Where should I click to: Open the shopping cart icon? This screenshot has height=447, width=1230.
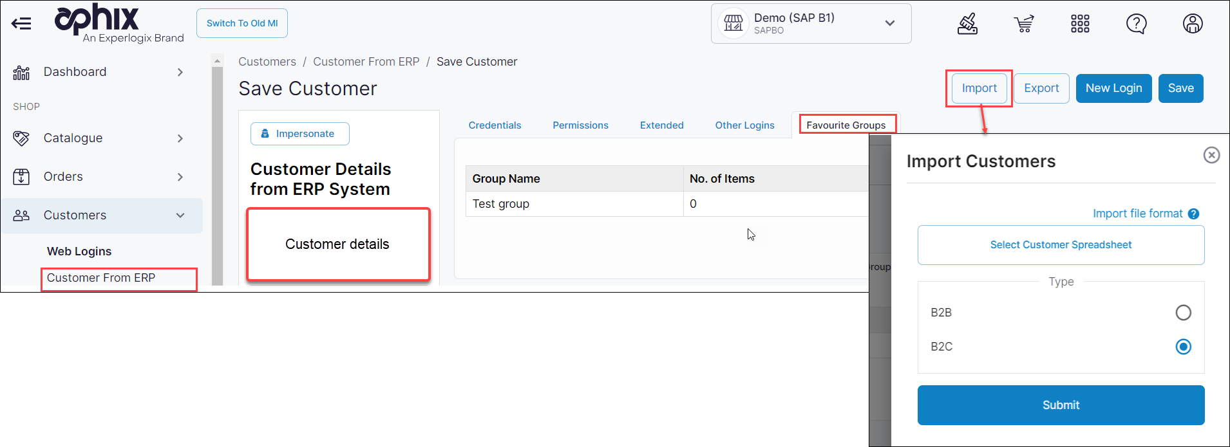[x=1023, y=24]
